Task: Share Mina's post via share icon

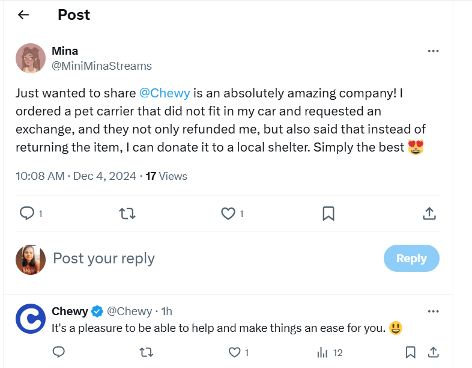Action: [x=429, y=213]
